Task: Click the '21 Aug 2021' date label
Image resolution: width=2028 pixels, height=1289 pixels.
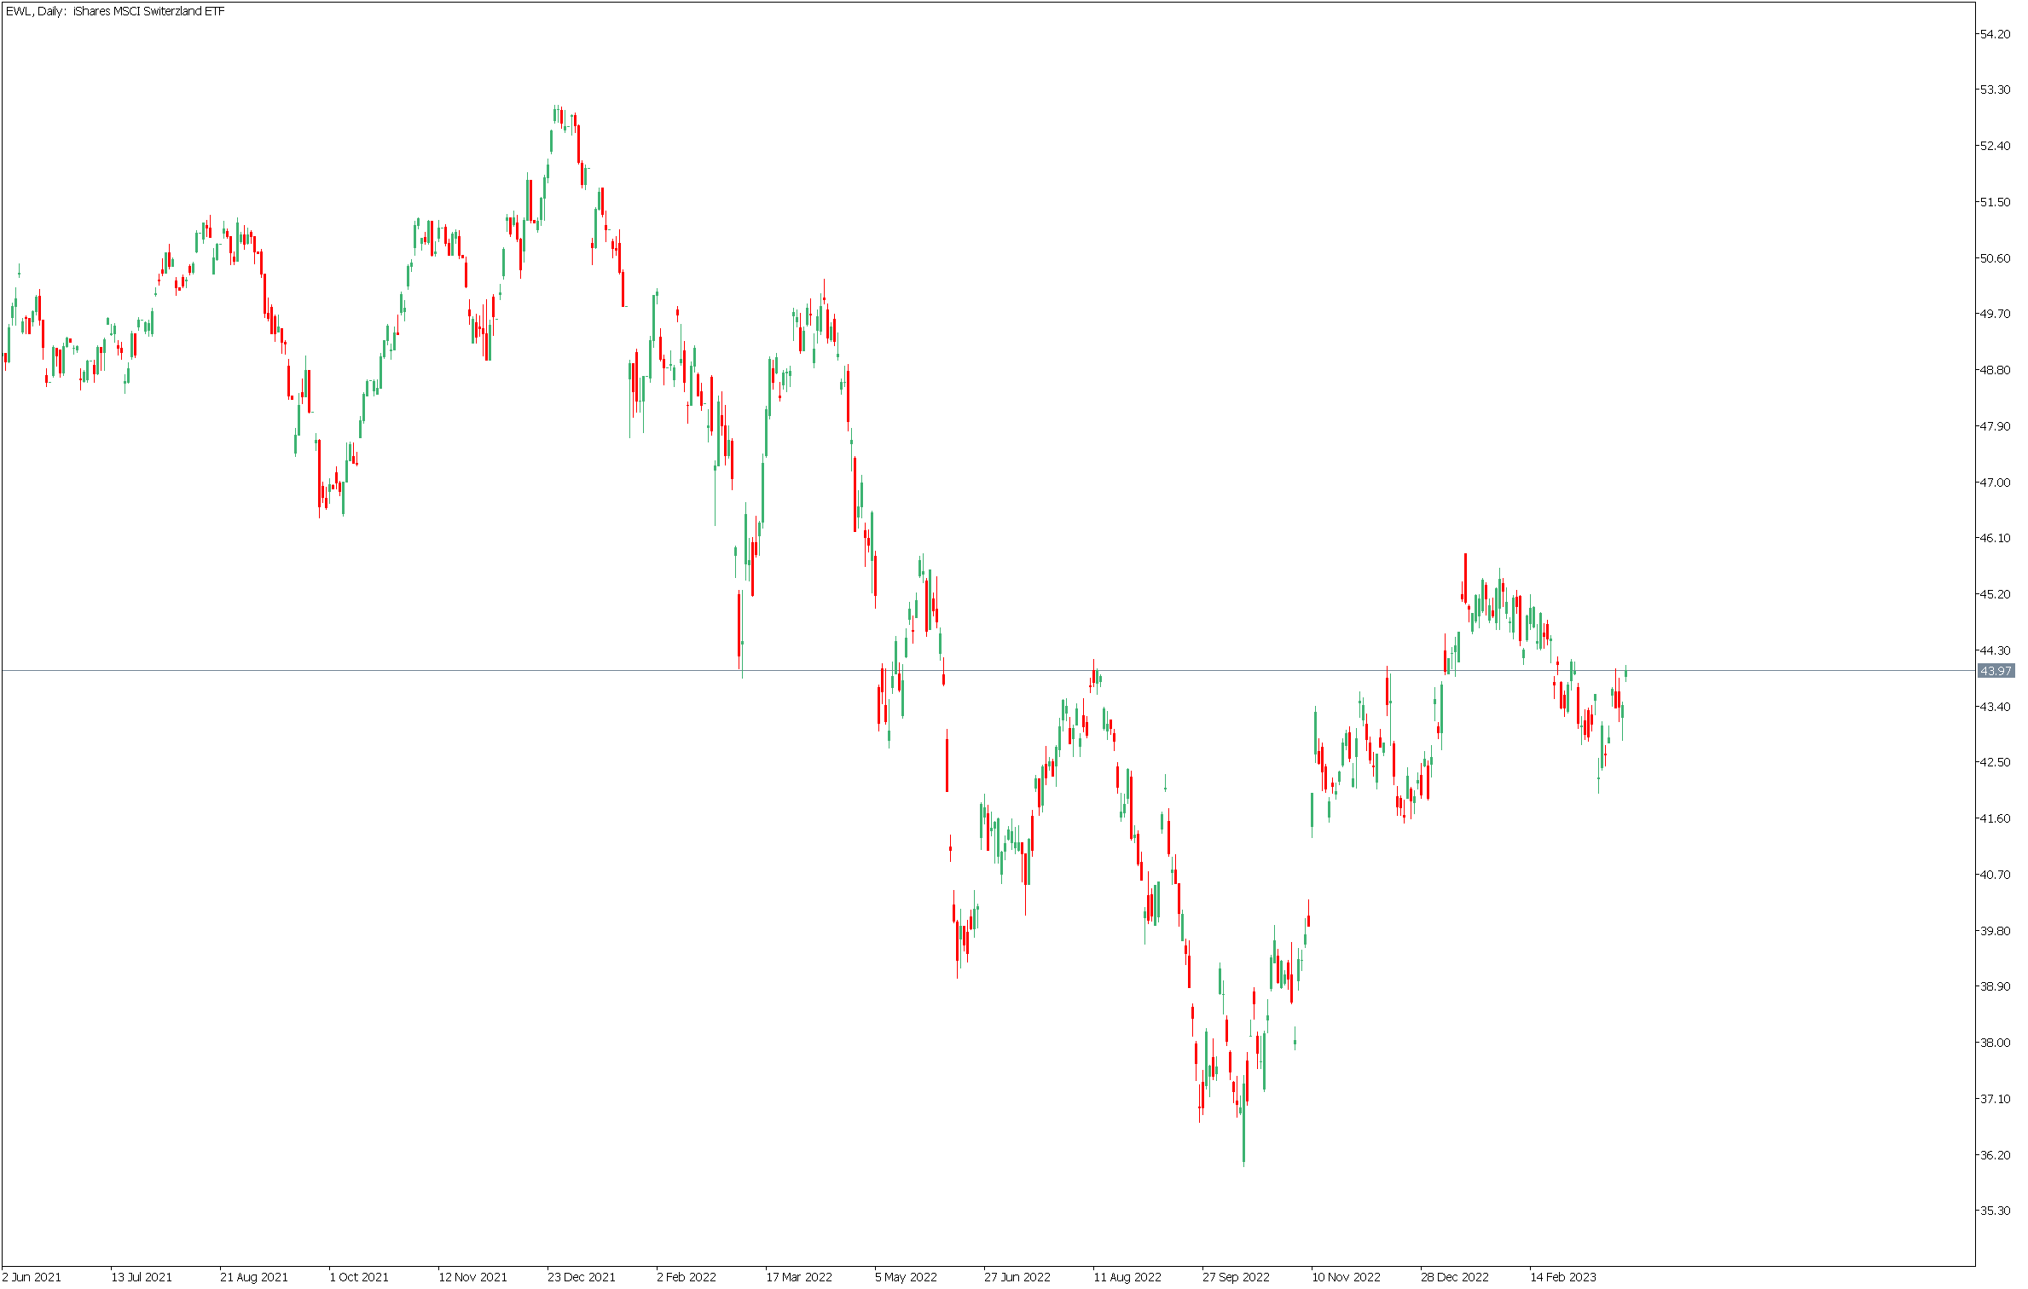Action: click(254, 1277)
